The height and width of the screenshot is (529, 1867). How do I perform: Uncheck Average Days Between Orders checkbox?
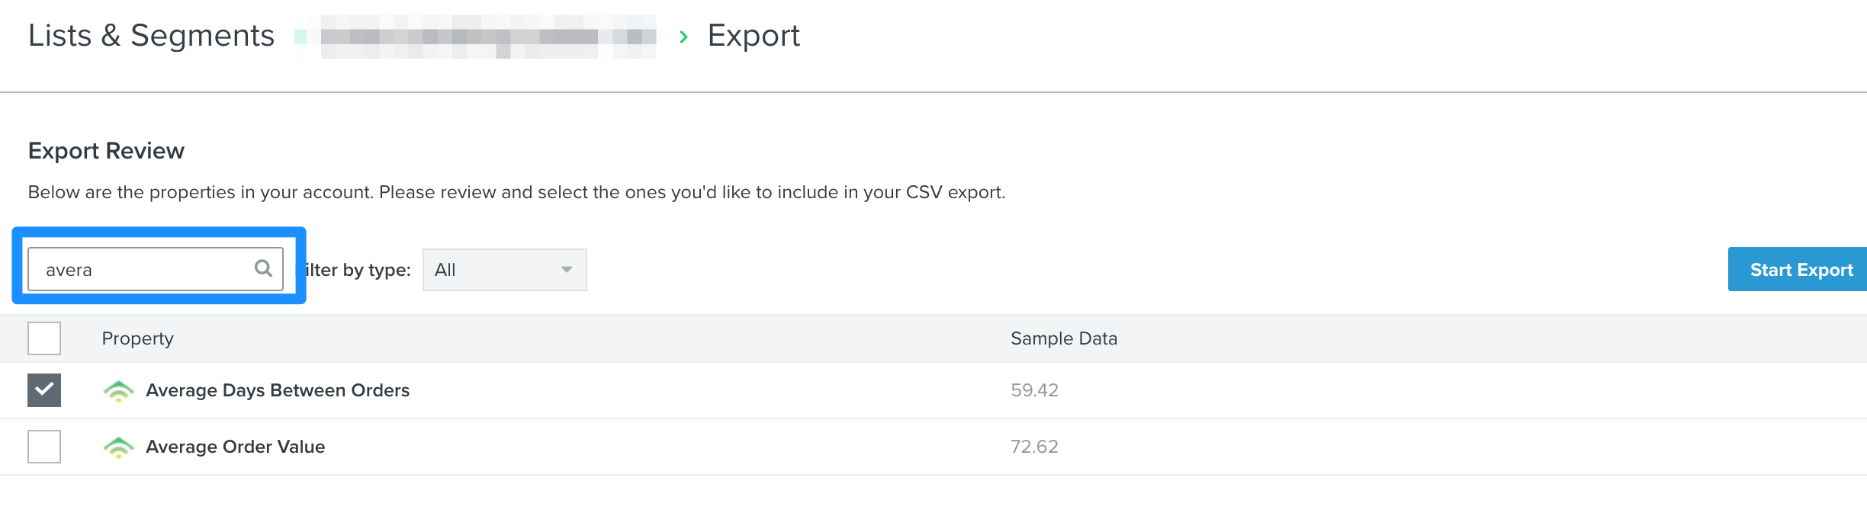click(44, 390)
